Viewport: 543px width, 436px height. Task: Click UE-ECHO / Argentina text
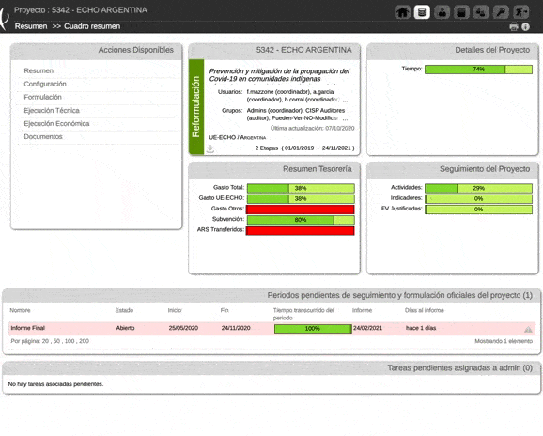(238, 137)
